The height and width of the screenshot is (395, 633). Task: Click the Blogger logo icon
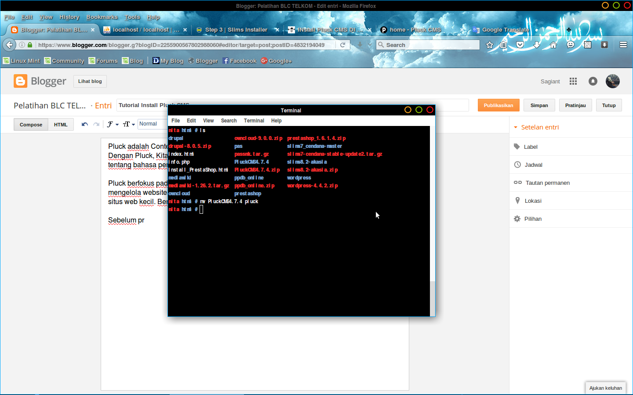tap(20, 81)
